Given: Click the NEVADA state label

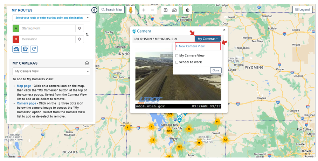Looking at the screenshot, I should pyautogui.click(x=70, y=152).
